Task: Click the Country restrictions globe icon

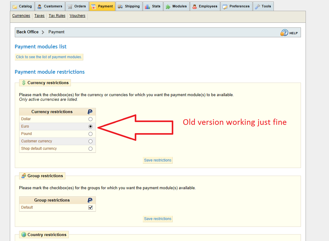Action: 24,235
